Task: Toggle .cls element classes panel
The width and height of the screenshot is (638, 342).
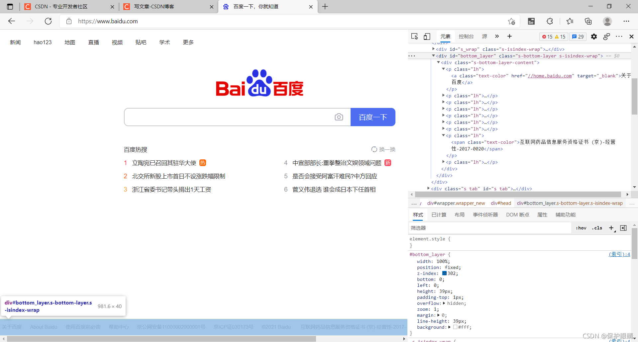Action: pyautogui.click(x=597, y=228)
